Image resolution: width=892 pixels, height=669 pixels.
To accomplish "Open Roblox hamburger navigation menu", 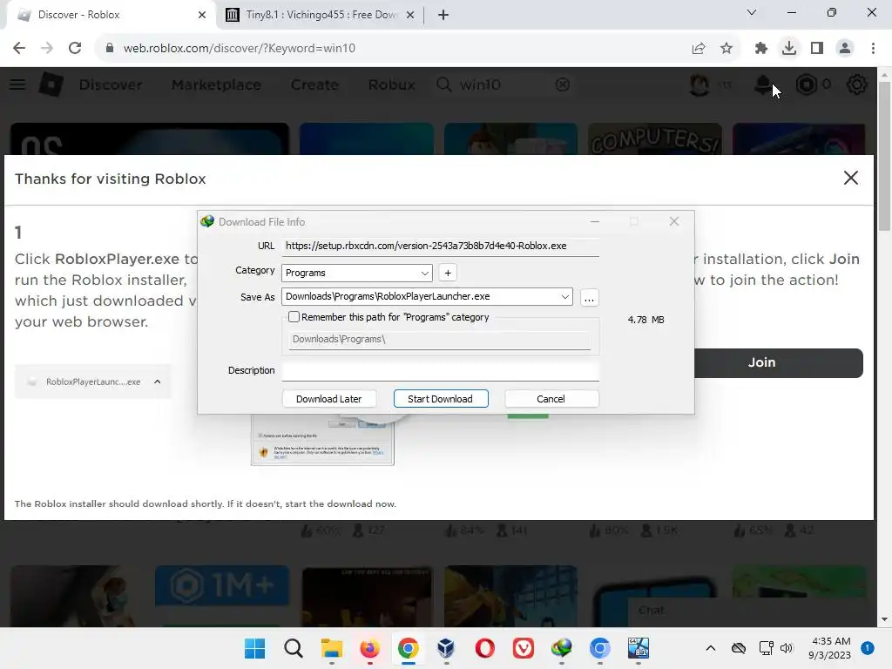I will pyautogui.click(x=17, y=84).
